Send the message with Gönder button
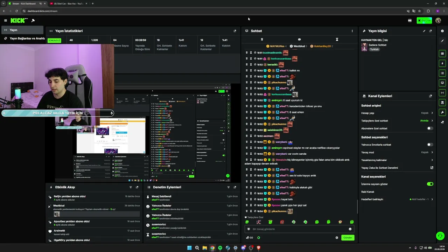 [x=348, y=238]
